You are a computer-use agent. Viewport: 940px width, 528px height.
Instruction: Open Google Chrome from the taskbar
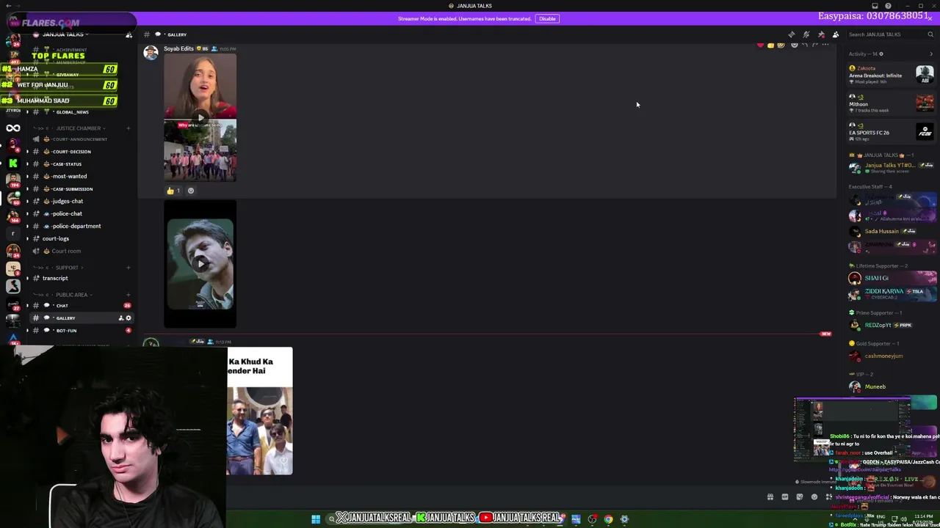(608, 519)
